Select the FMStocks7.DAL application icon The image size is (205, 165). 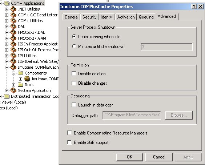(x=13, y=32)
